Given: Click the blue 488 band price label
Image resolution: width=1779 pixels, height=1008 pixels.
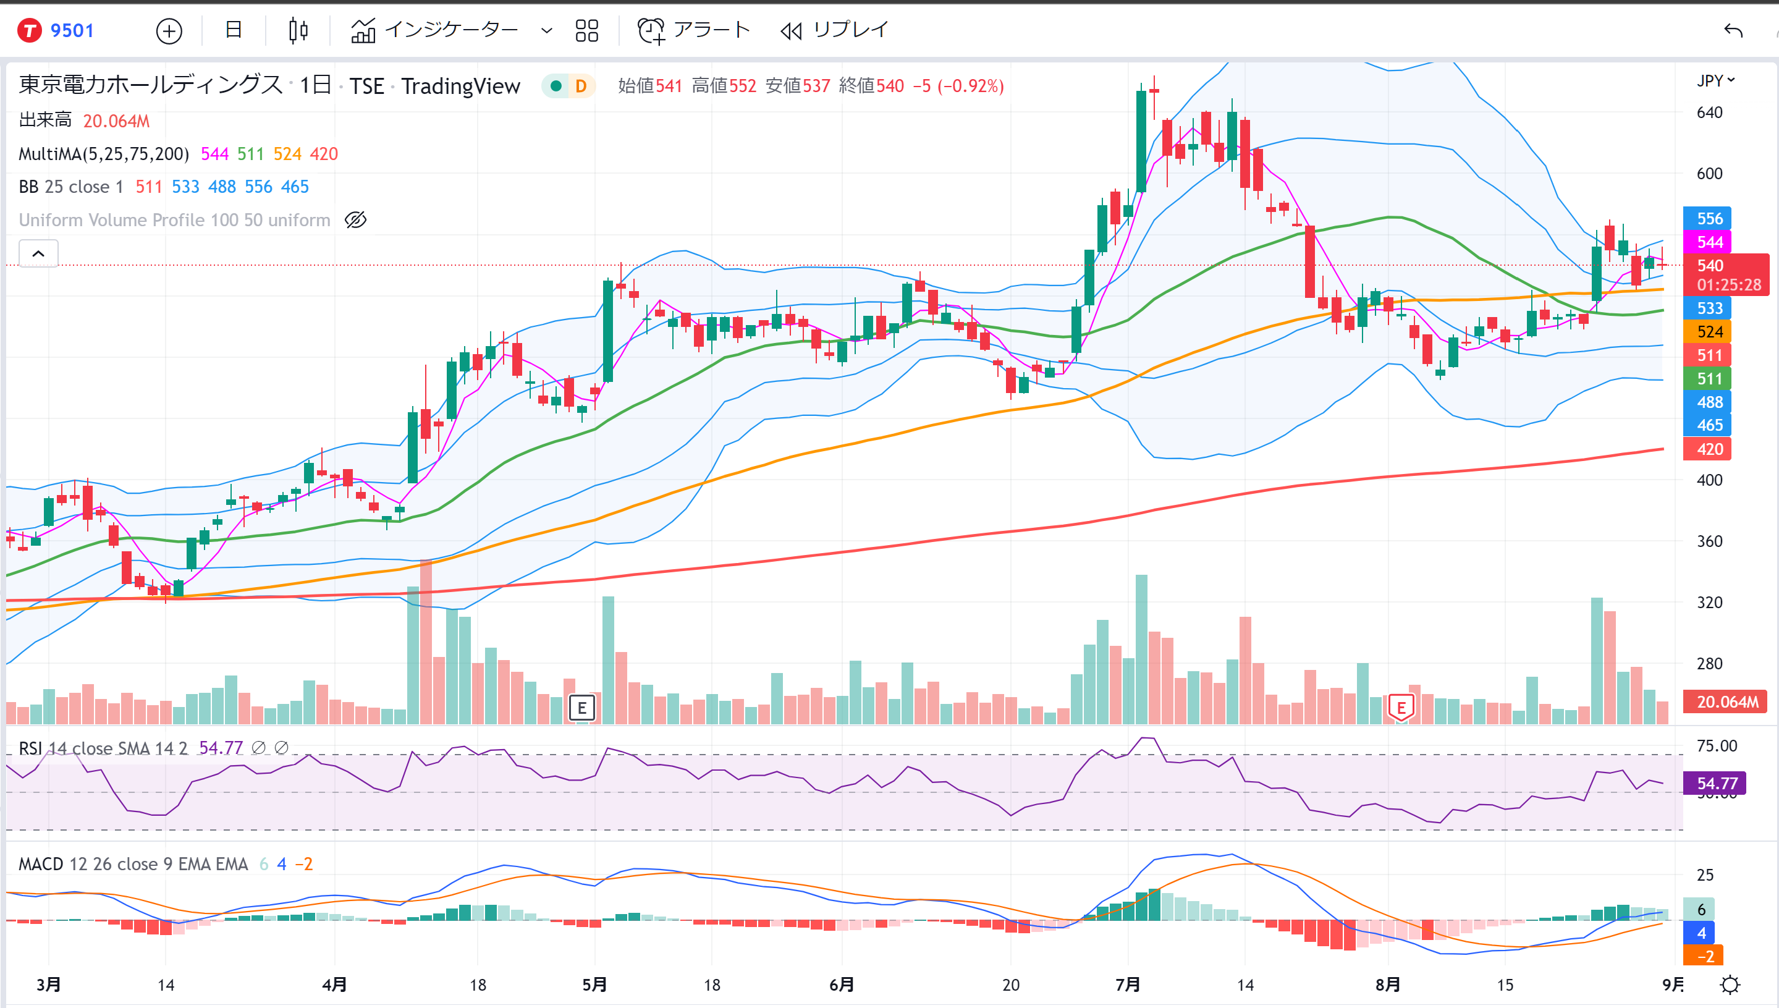Looking at the screenshot, I should [1707, 402].
